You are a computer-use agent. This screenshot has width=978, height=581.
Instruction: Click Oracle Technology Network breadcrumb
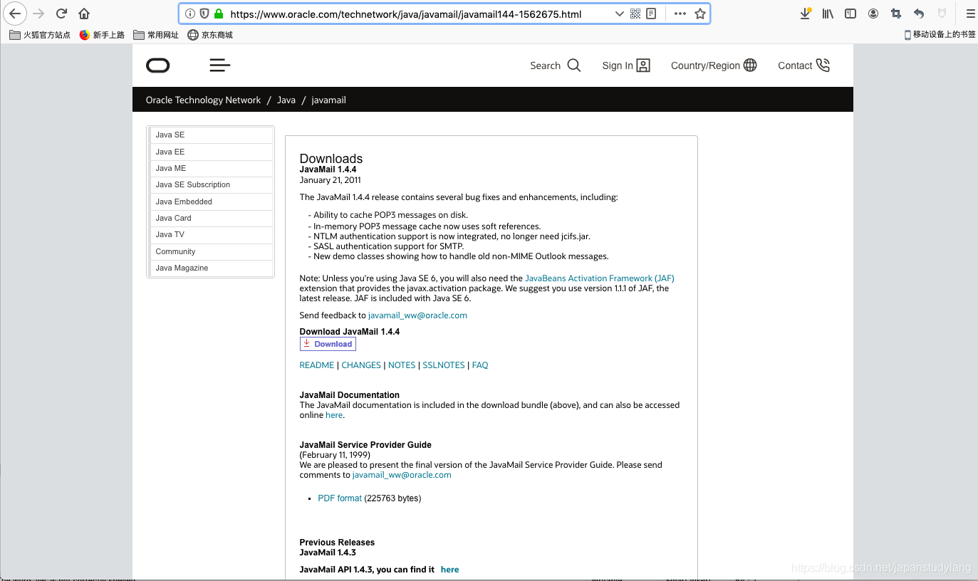[x=203, y=100]
